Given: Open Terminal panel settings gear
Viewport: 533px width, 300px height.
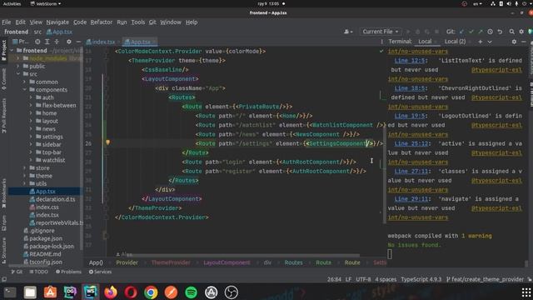Looking at the screenshot, I should [514, 42].
